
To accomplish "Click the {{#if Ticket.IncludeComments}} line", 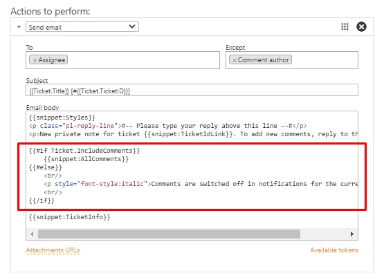I will [84, 151].
